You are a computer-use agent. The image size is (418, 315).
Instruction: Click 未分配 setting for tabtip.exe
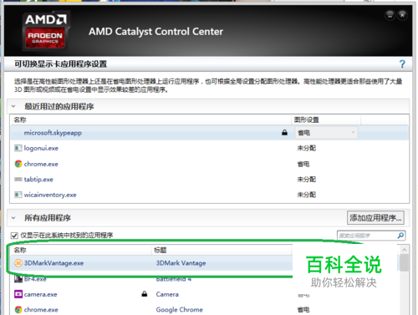click(x=306, y=180)
